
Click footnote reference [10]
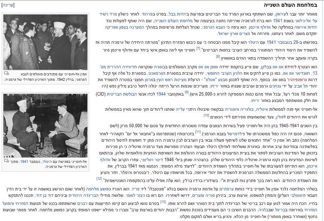pyautogui.click(x=206, y=115)
